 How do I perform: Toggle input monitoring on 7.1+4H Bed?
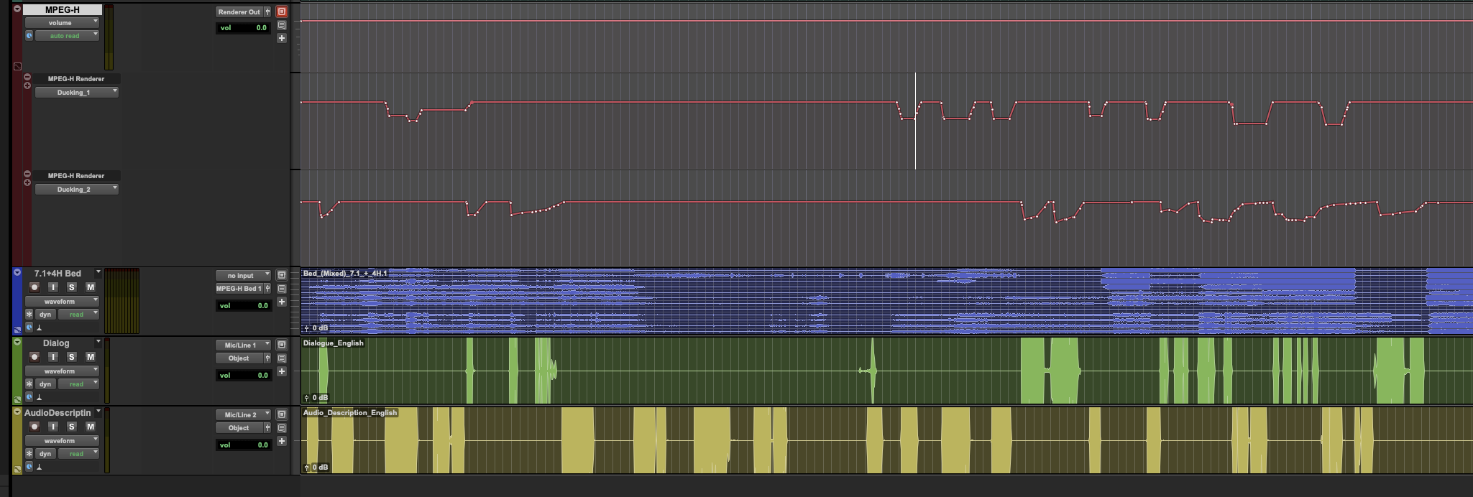(52, 287)
